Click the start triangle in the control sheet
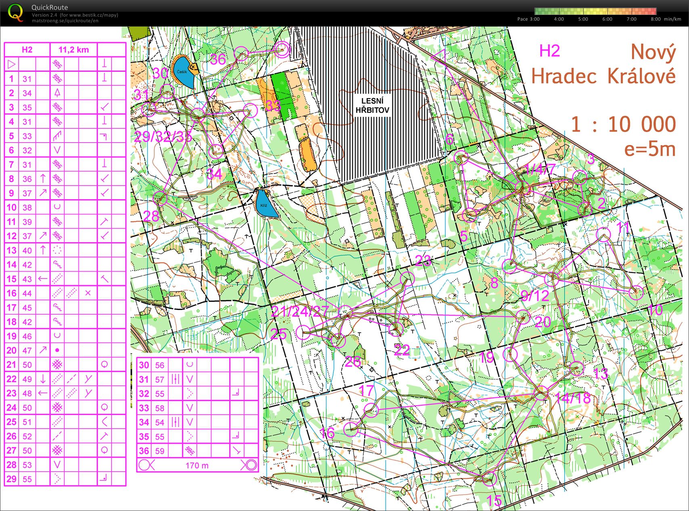The width and height of the screenshot is (689, 511). 11,64
